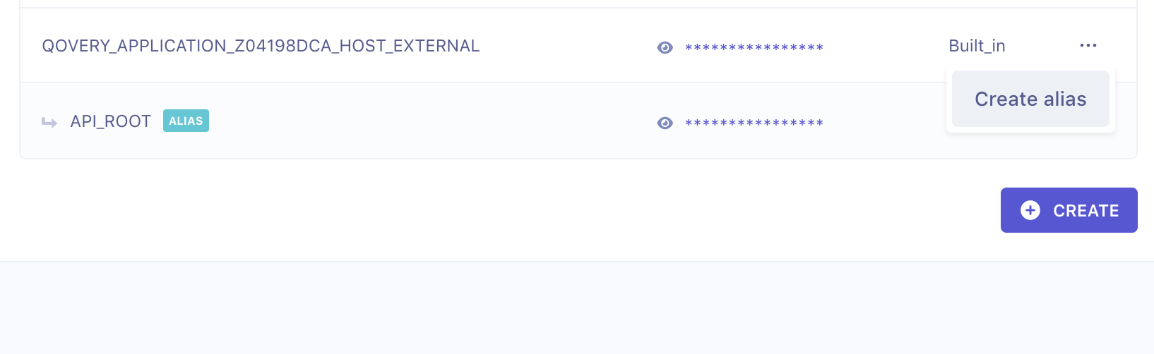
Task: Select the API_ROOT variable name
Action: click(111, 121)
